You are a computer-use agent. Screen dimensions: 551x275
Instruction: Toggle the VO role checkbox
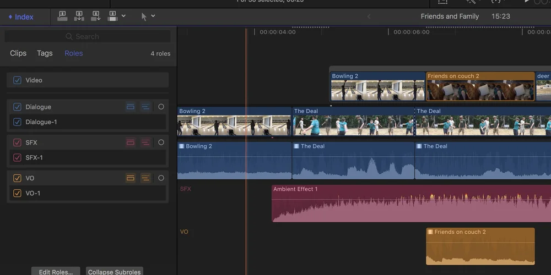[17, 178]
